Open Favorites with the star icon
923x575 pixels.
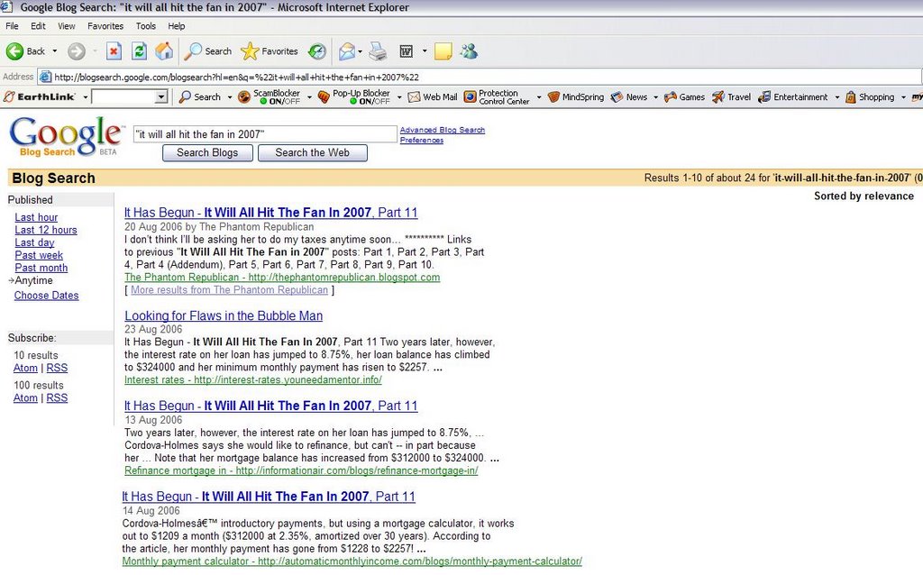[250, 51]
